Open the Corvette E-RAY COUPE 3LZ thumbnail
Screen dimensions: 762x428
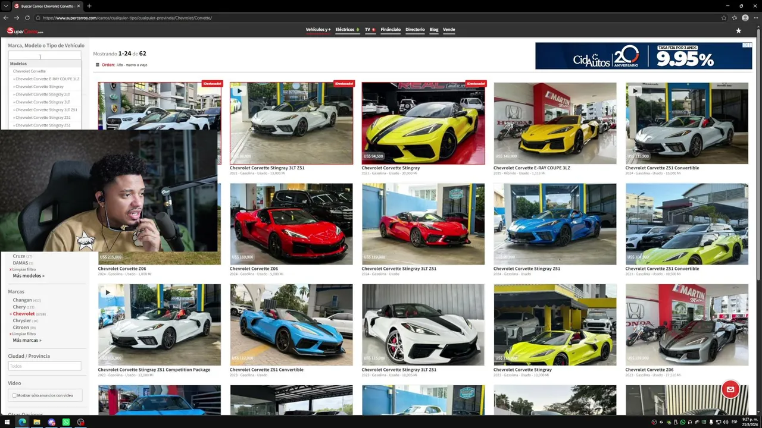[555, 123]
